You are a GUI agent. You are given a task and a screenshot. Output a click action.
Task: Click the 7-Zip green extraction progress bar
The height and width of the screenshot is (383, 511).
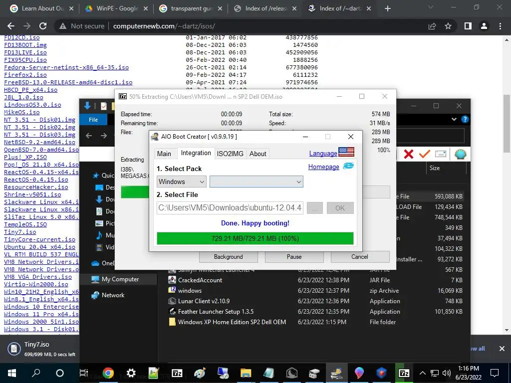coord(135,192)
